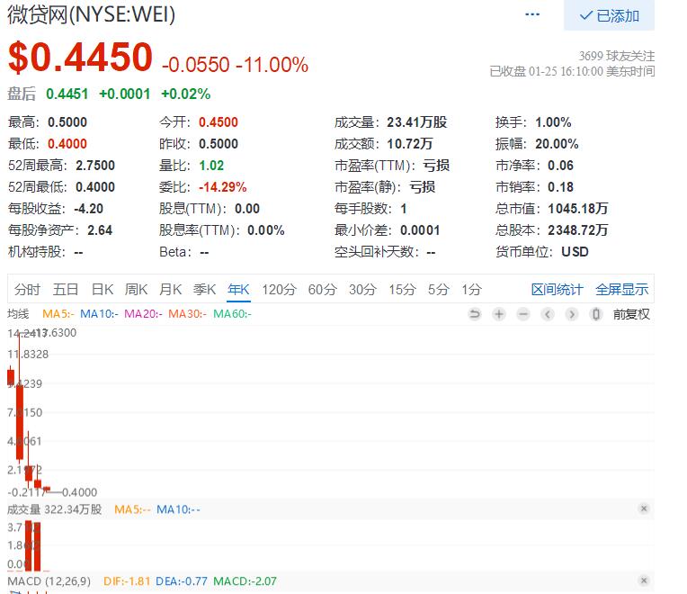The image size is (687, 594).
Task: Switch to the 15分 chart tab
Action: (x=402, y=289)
